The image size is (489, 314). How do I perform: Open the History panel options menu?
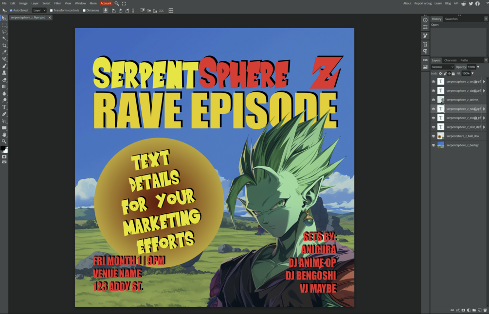[x=486, y=18]
